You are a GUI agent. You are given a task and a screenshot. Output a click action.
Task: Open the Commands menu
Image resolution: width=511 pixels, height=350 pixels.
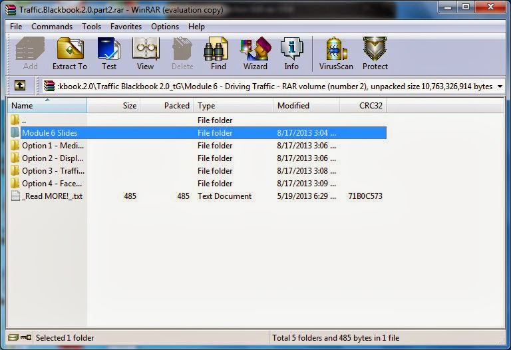(52, 27)
